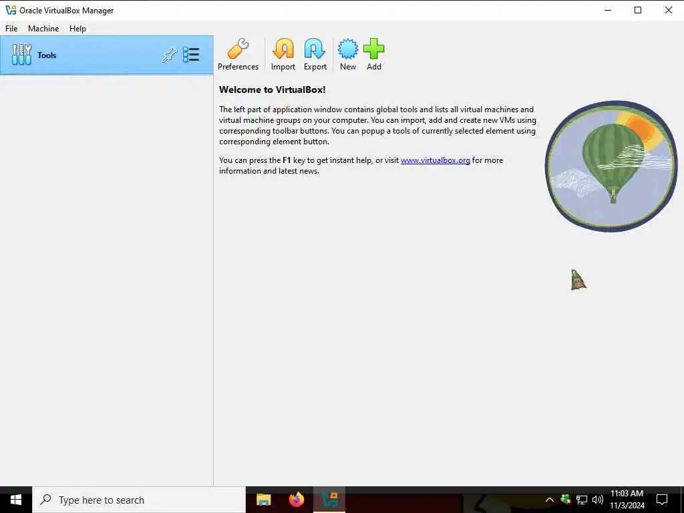Click the VirtualBox balloon illustration

[611, 166]
